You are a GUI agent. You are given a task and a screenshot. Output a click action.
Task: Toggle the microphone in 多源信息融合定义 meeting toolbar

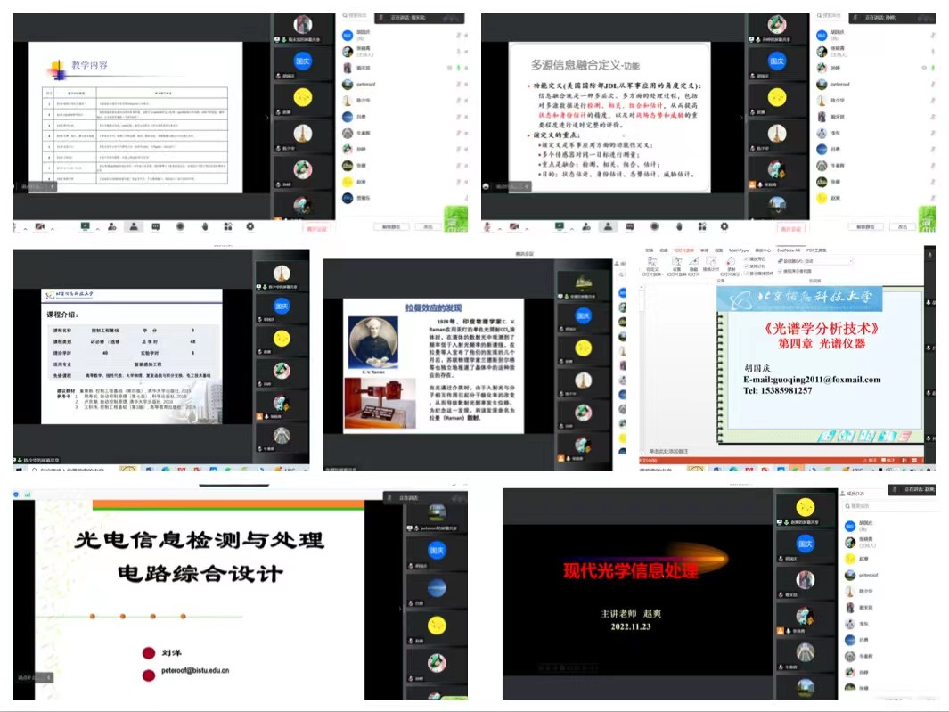[487, 226]
